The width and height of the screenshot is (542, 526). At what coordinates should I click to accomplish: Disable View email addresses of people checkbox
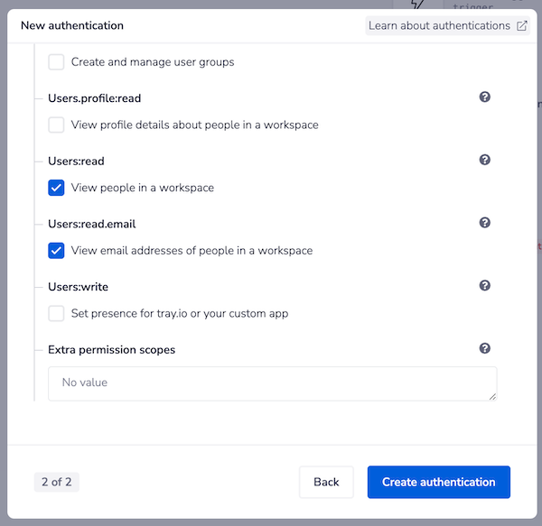click(57, 250)
